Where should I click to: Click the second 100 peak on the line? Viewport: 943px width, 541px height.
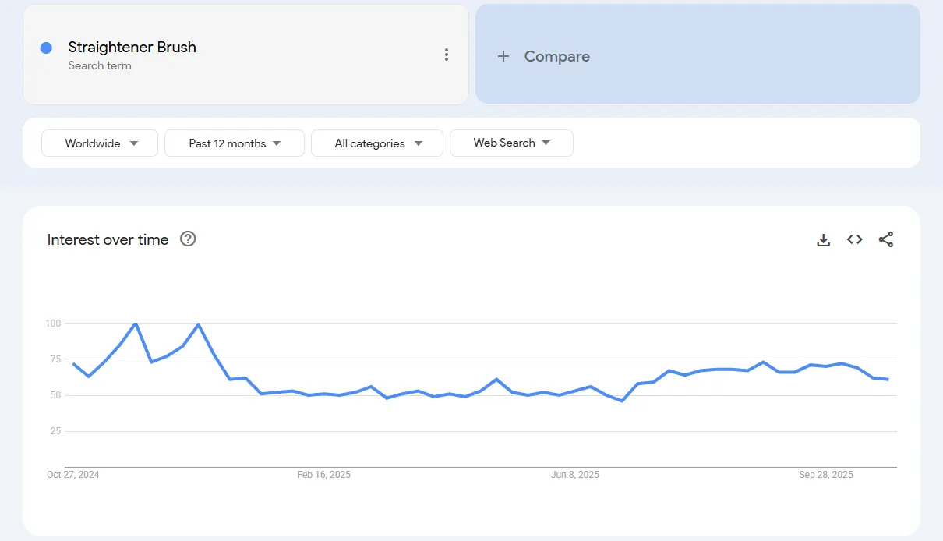198,324
